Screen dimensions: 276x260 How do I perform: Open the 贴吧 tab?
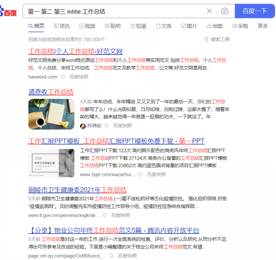[x=112, y=26]
